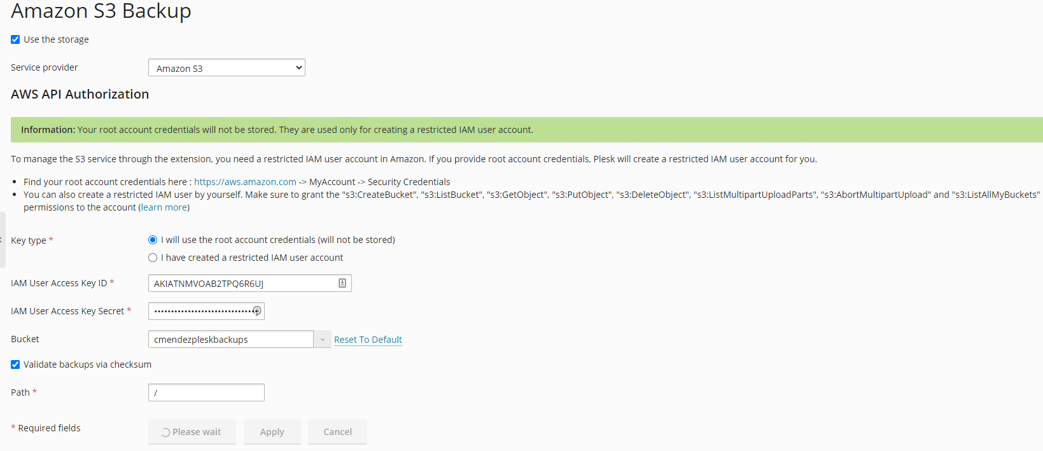Click the sidebar collapse handle at left edge
The width and height of the screenshot is (1043, 451).
[3, 240]
